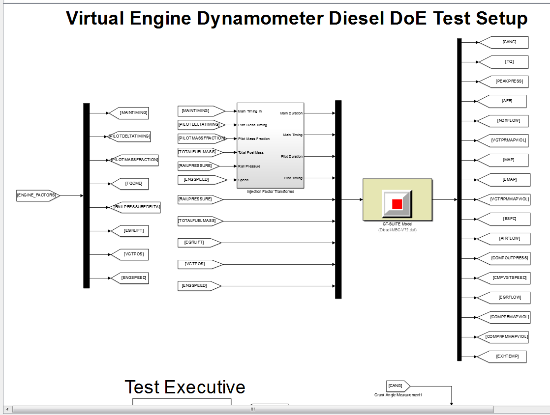Select the ENGINE_FACTORS From tag
550x415 pixels.
(36, 195)
